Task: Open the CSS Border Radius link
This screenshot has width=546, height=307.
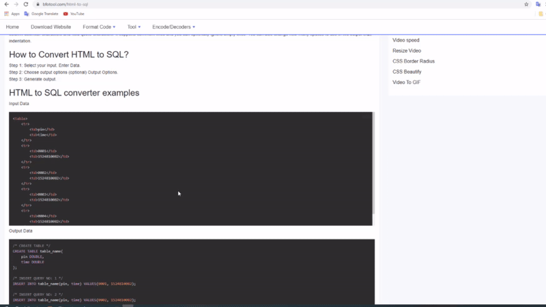Action: coord(414,61)
